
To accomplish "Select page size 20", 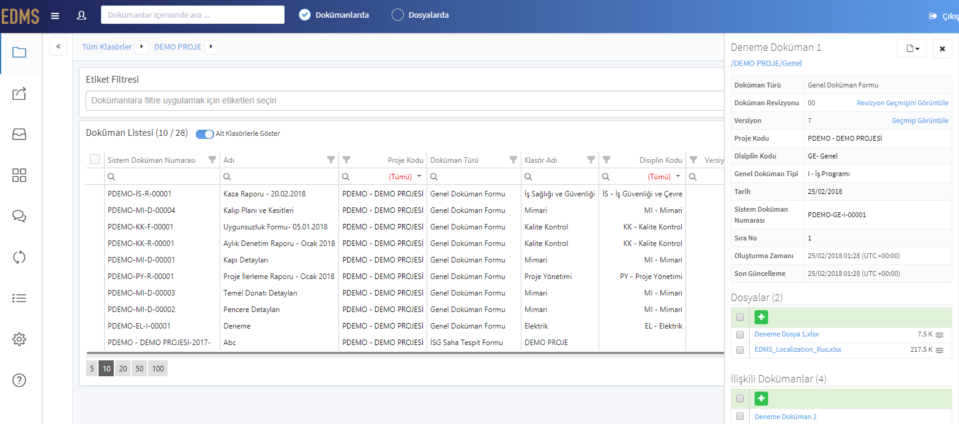I will point(123,368).
